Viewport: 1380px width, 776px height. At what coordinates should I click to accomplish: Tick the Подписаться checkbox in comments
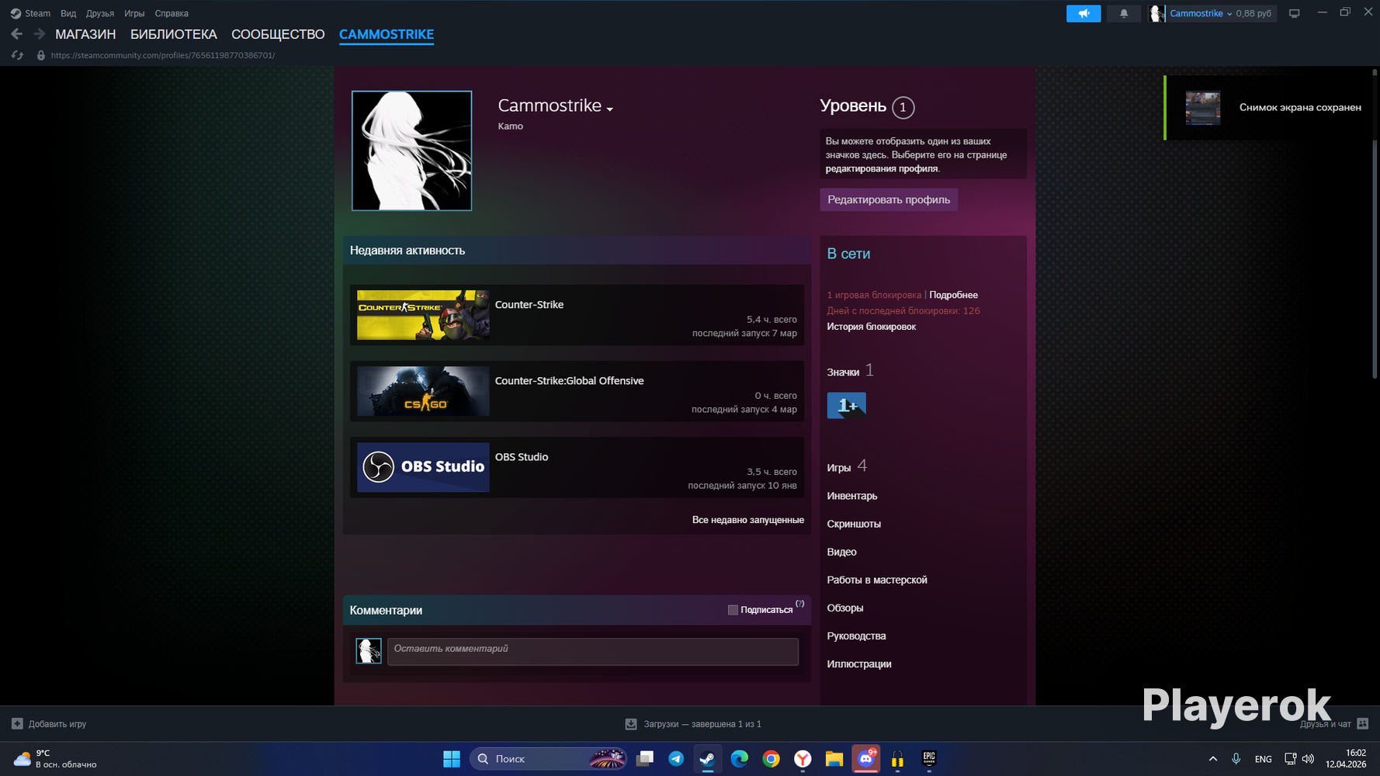[x=733, y=610]
